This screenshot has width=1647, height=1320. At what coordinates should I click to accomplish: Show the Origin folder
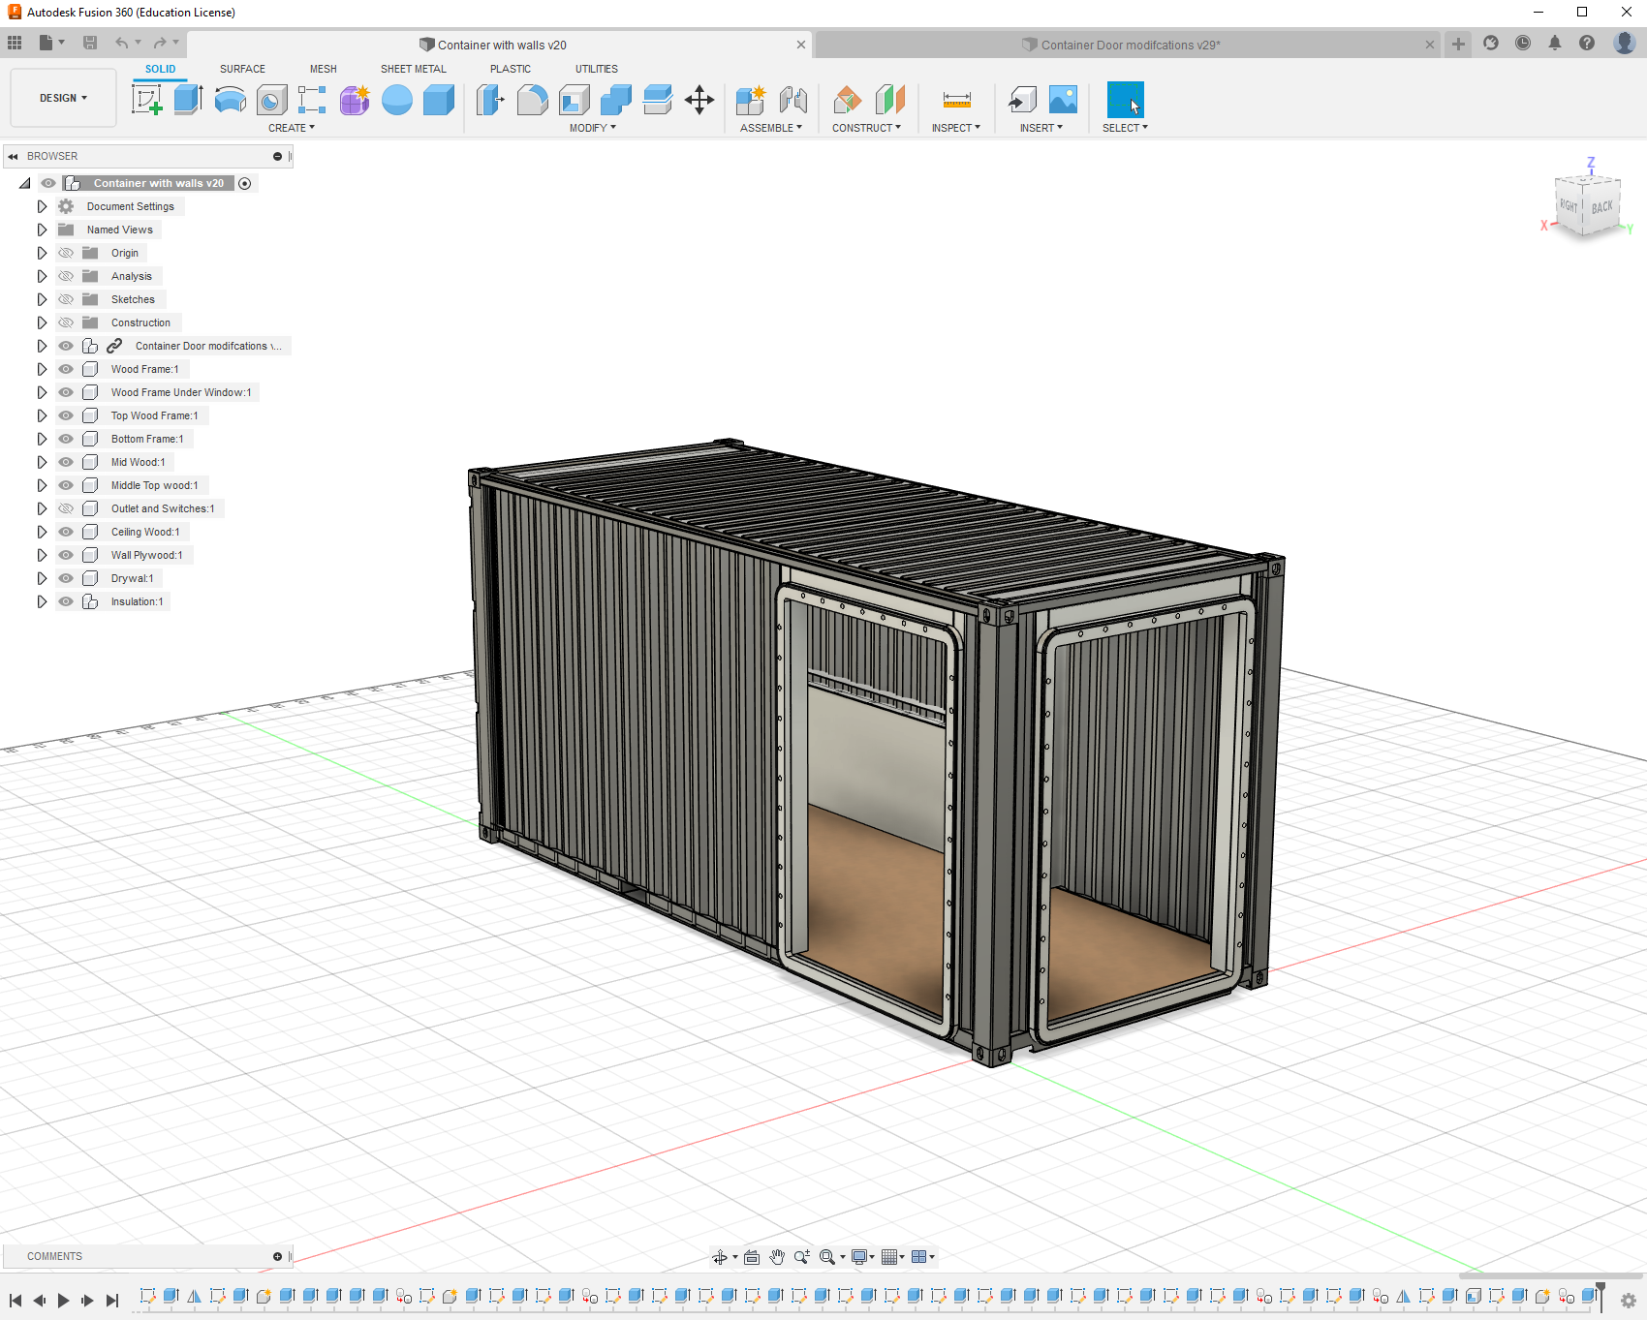65,253
